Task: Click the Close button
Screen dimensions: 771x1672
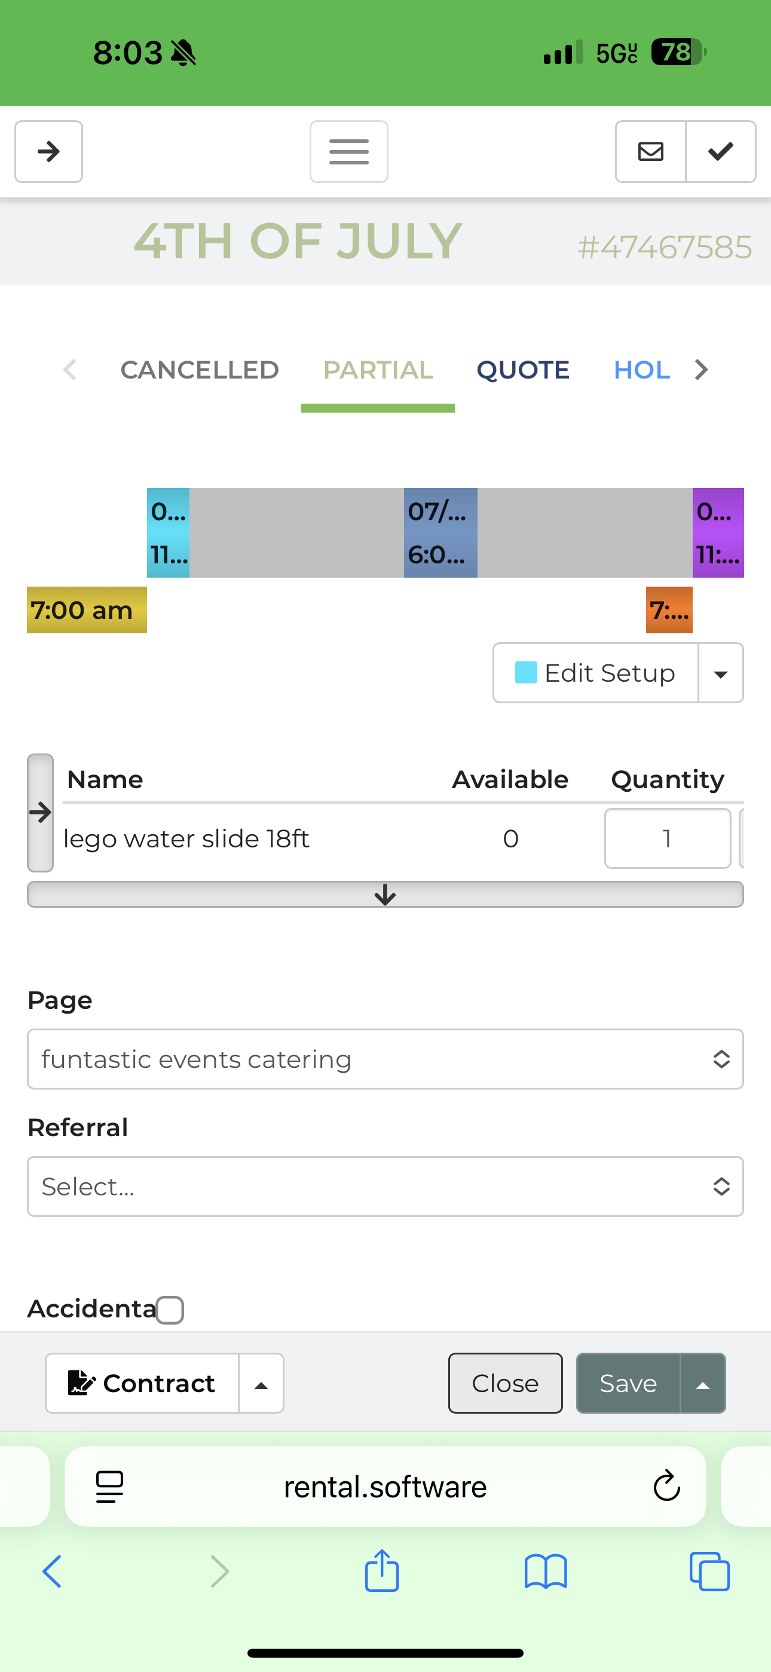Action: (x=505, y=1383)
